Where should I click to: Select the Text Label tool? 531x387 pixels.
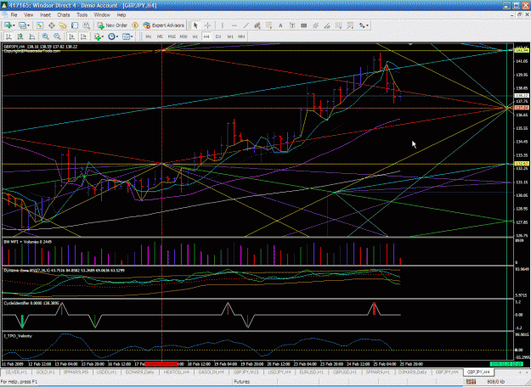click(292, 25)
